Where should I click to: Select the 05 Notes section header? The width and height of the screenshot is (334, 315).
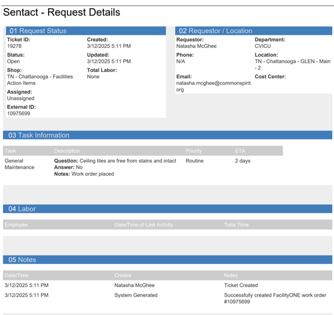tap(22, 259)
